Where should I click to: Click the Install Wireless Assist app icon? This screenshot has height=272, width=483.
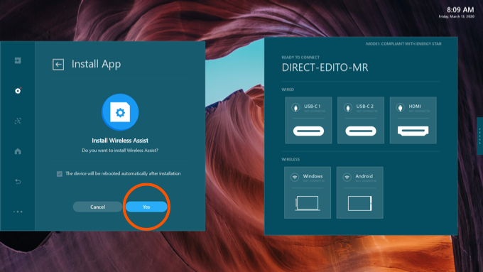120,112
